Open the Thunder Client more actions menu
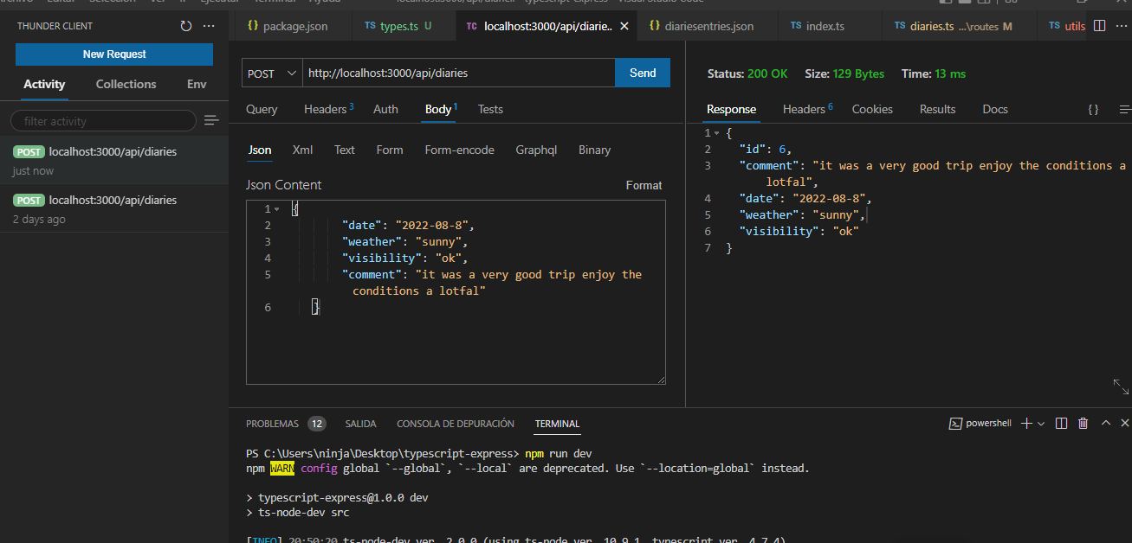Viewport: 1132px width, 543px height. coord(208,27)
